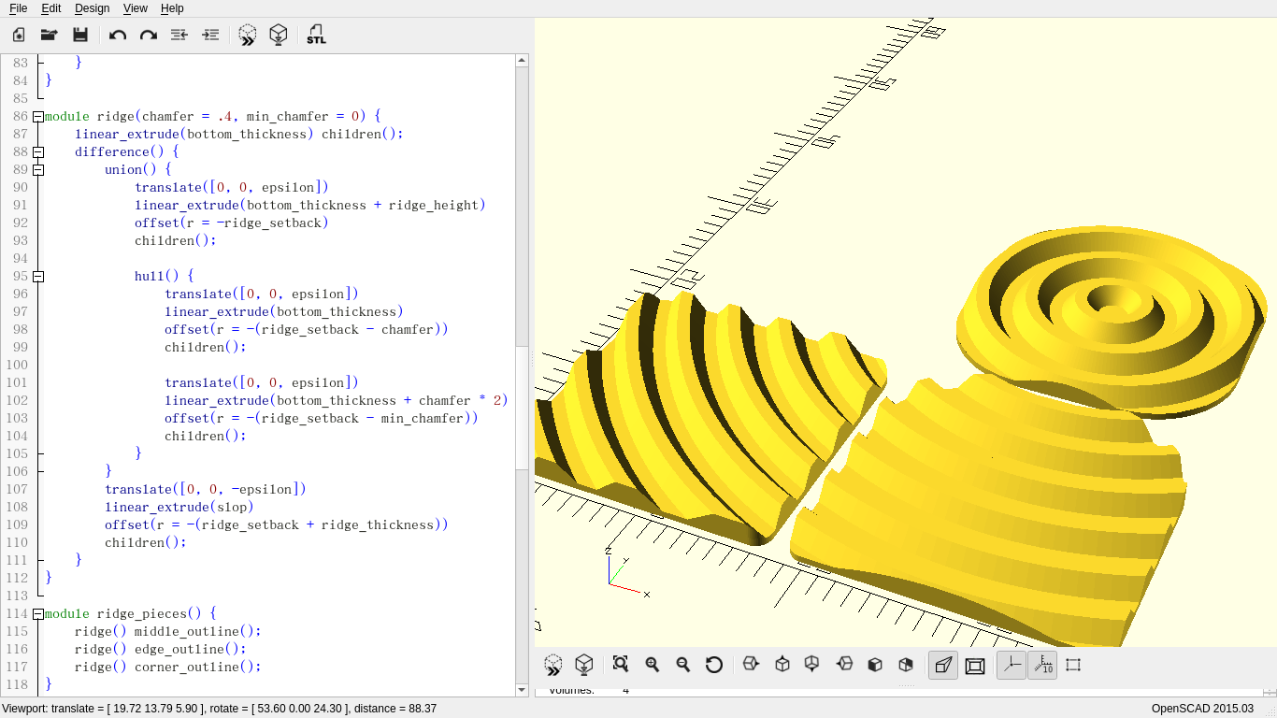
Task: Click 'linear_extrude(bottom_thickness + chamfer * 2)' on line 102
Action: coord(337,401)
